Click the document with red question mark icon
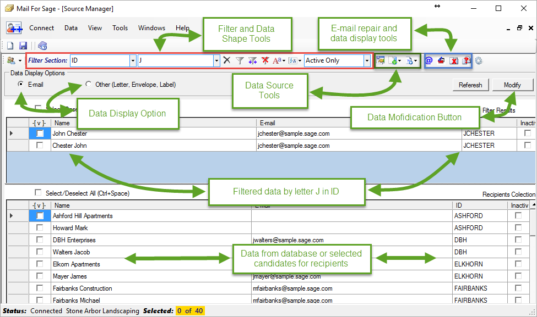Image resolution: width=537 pixels, height=317 pixels. (x=466, y=60)
